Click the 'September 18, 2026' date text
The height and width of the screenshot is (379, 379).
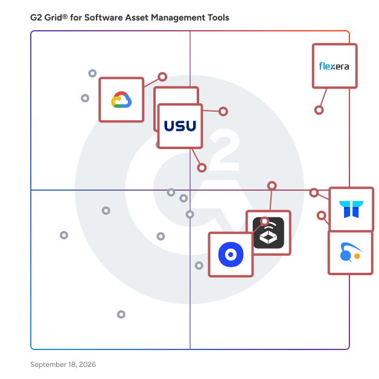pyautogui.click(x=63, y=365)
